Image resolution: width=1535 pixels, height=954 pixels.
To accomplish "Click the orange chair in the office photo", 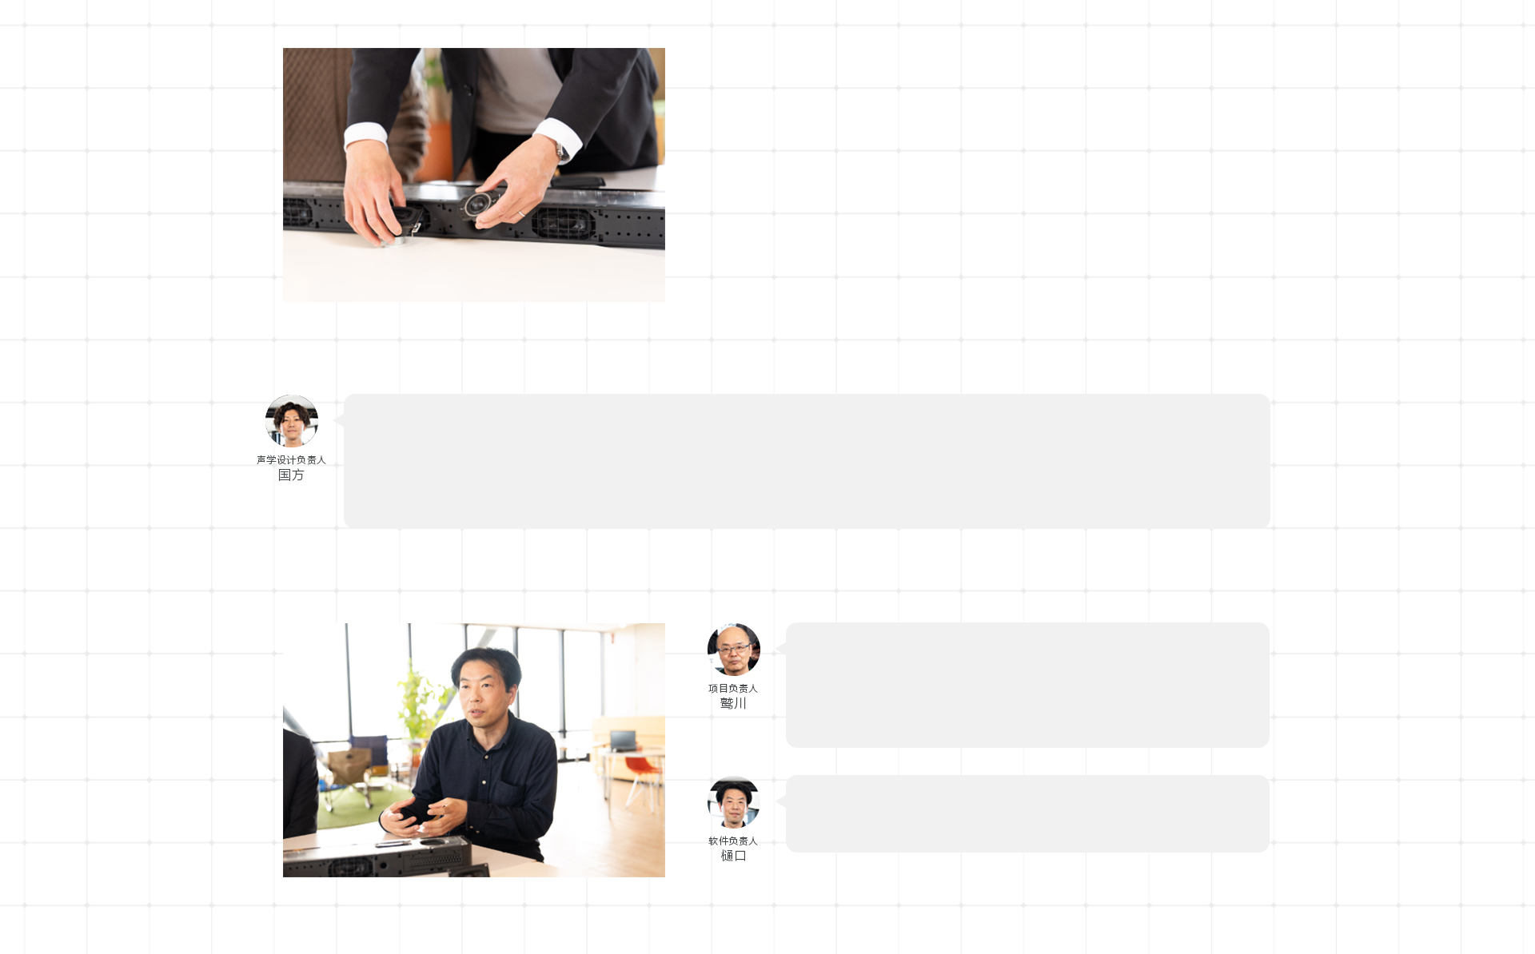I will pos(643,778).
